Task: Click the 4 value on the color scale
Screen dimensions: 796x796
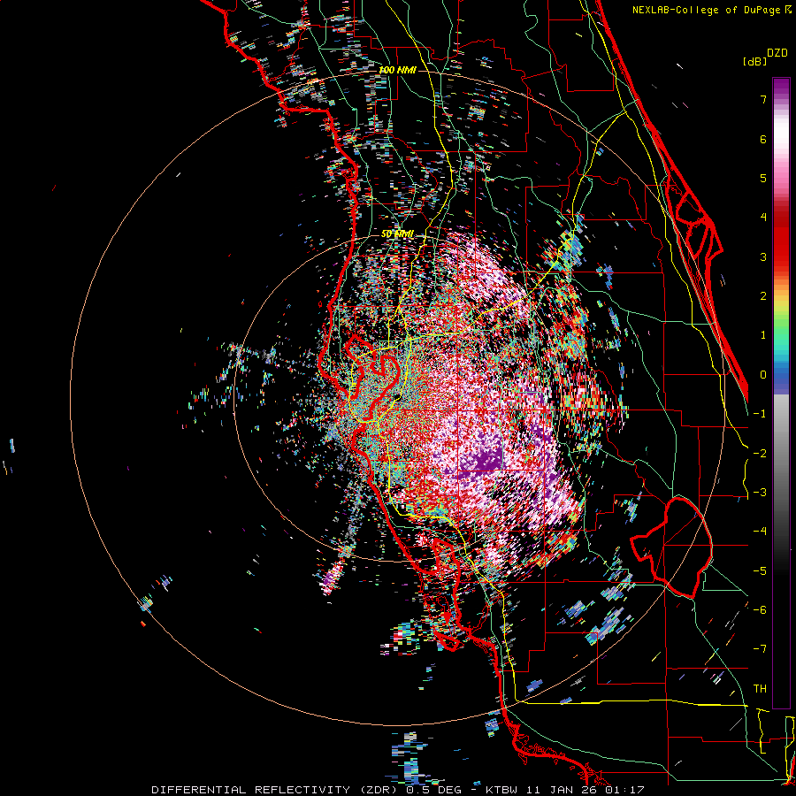Action: pos(763,218)
